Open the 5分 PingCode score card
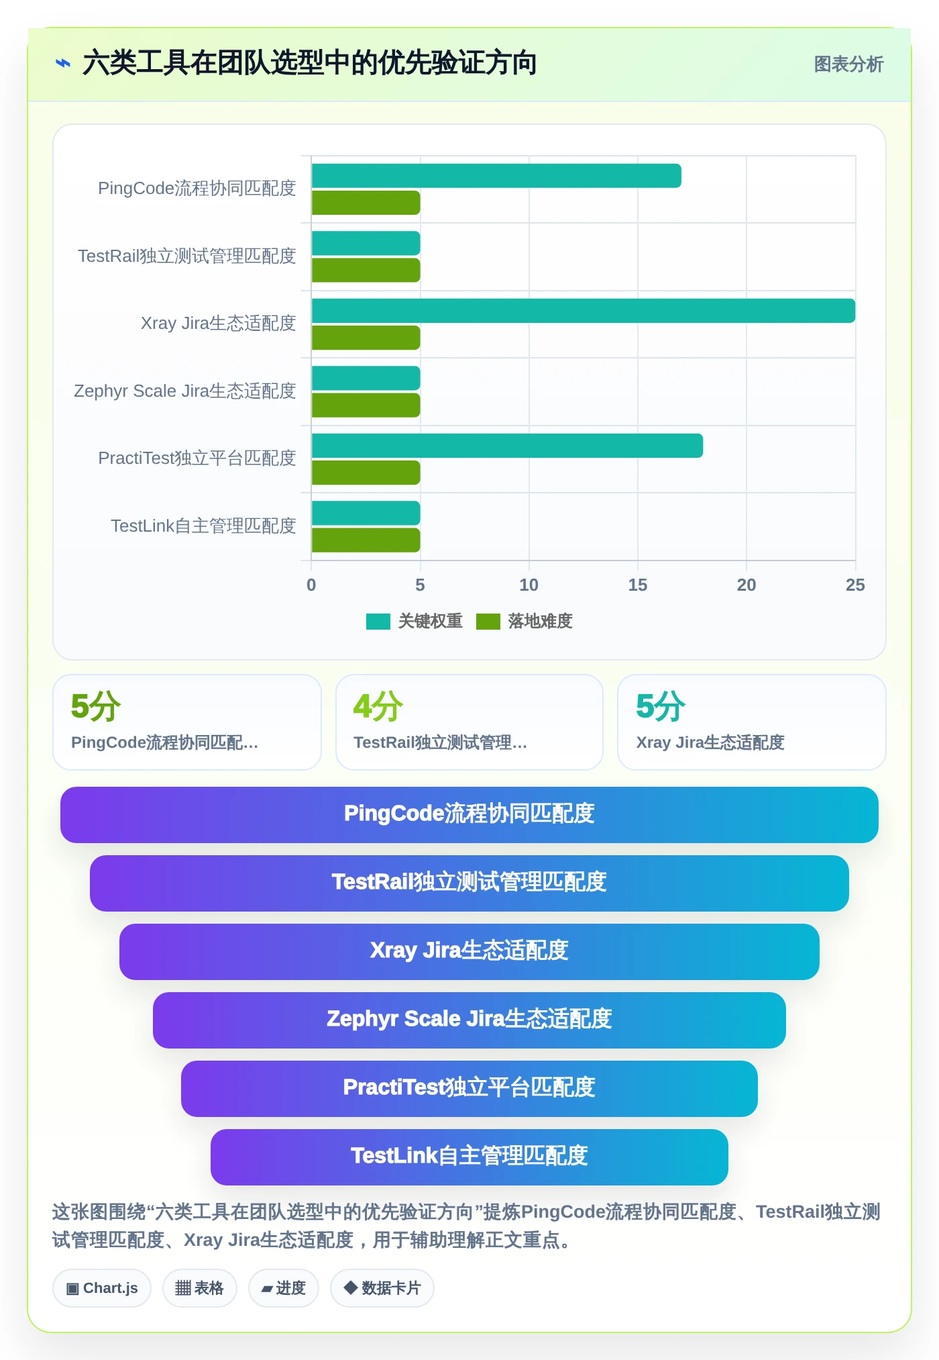Viewport: 939px width, 1360px height. coord(187,722)
